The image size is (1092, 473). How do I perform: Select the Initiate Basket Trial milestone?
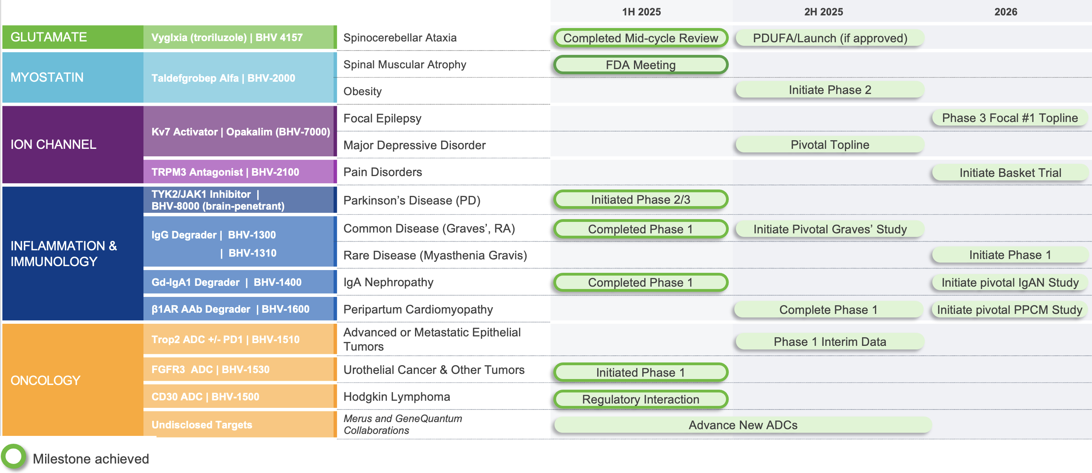point(1010,173)
